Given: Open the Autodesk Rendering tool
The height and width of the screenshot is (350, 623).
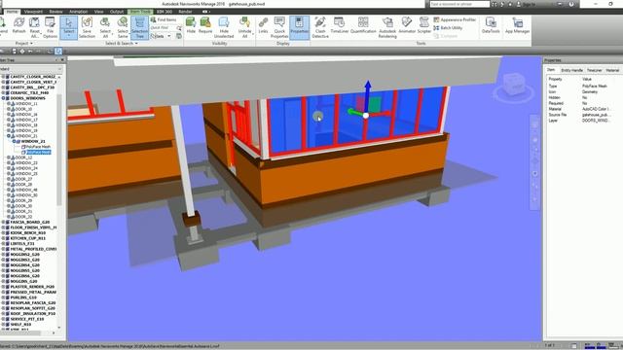Looking at the screenshot, I should click(x=387, y=27).
